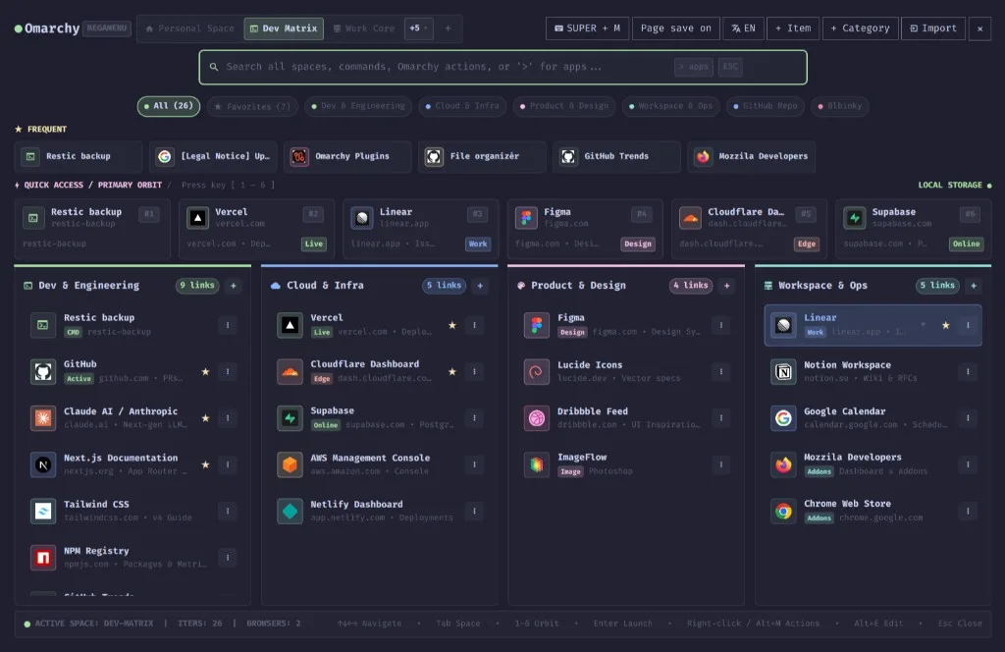Switch to Work Core tab
Image resolution: width=1005 pixels, height=652 pixels.
364,28
